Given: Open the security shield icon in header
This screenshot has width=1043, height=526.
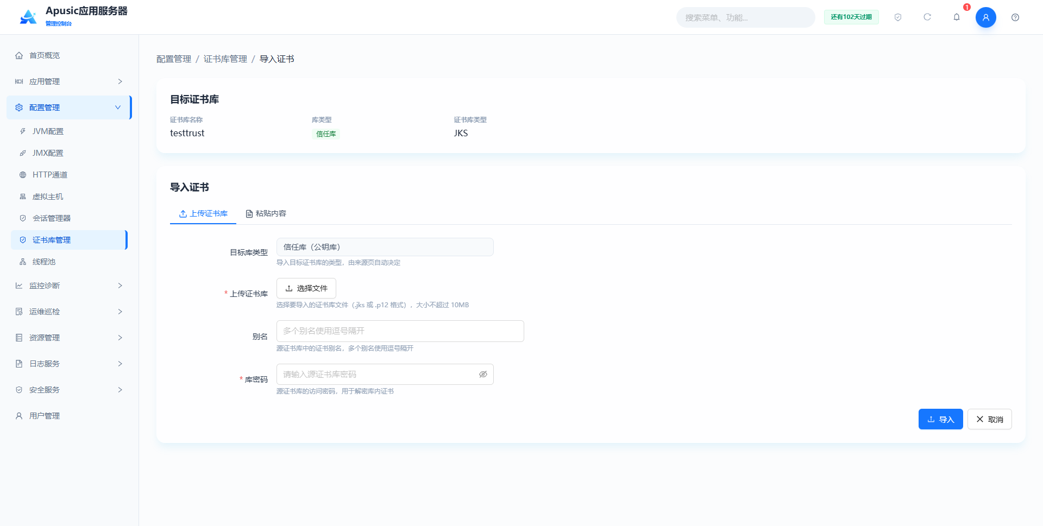Looking at the screenshot, I should [x=898, y=17].
